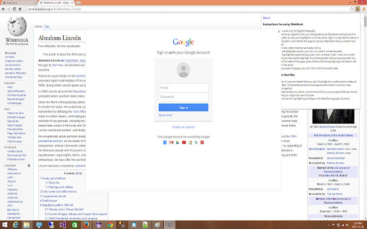Click What links here under Tools
Image resolution: width=367 pixels, height=229 pixels.
15,113
